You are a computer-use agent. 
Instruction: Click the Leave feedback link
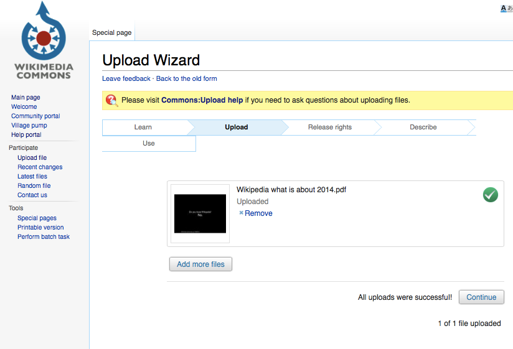click(126, 78)
